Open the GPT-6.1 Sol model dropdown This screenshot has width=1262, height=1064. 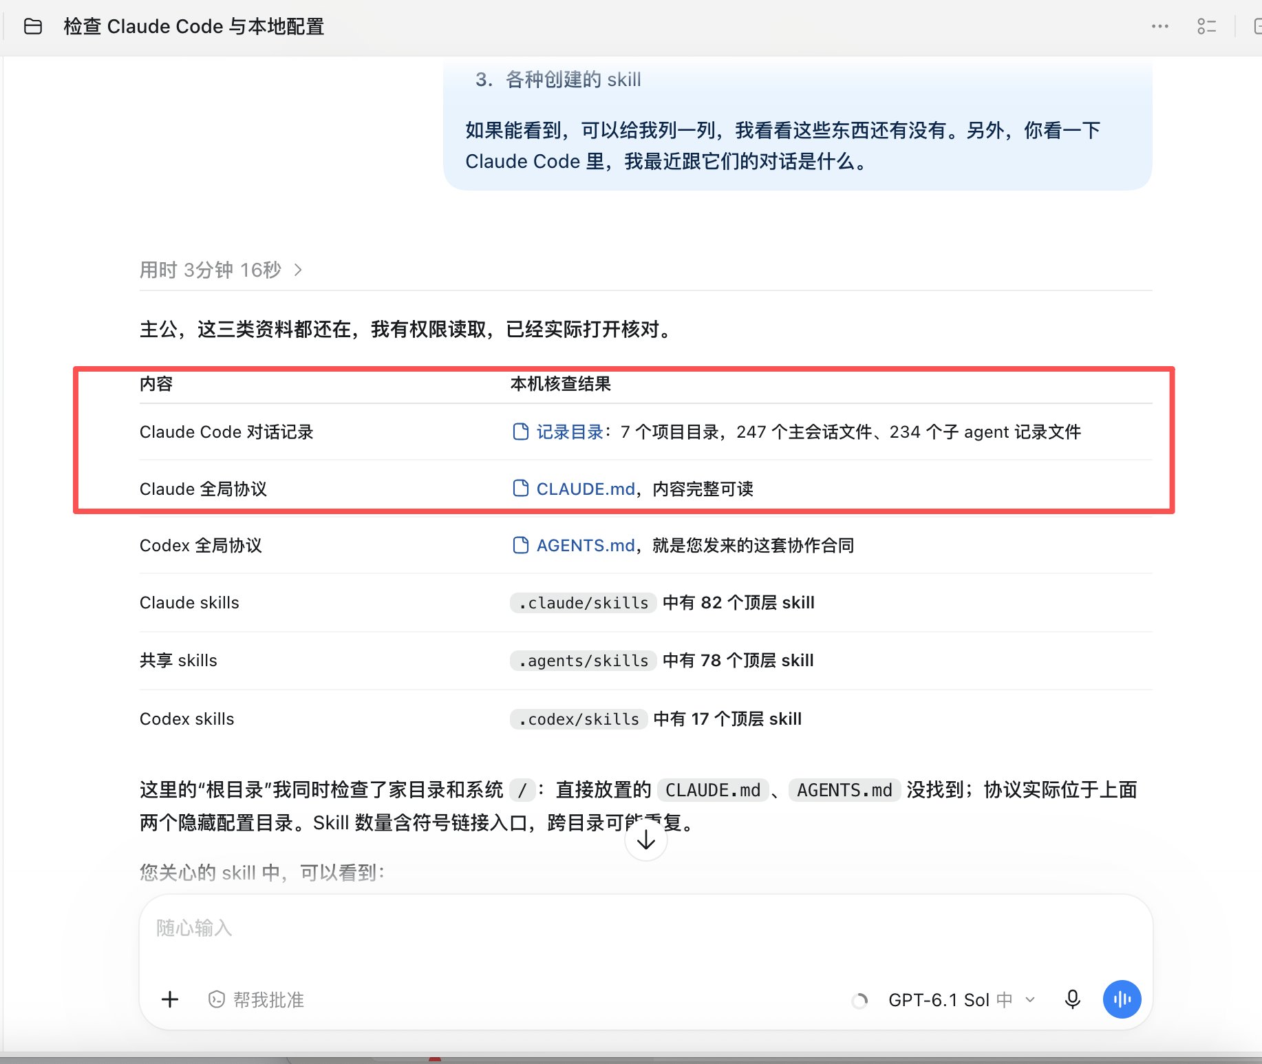[961, 1000]
